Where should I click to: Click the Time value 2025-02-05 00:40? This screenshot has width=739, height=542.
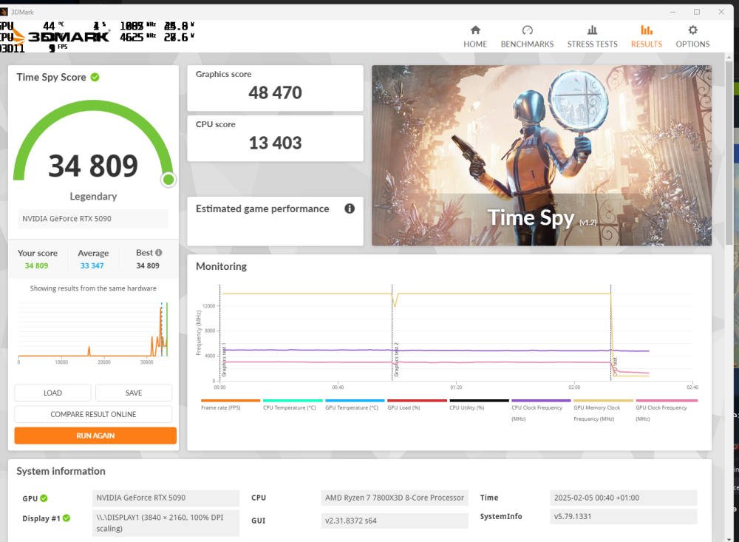pyautogui.click(x=623, y=498)
